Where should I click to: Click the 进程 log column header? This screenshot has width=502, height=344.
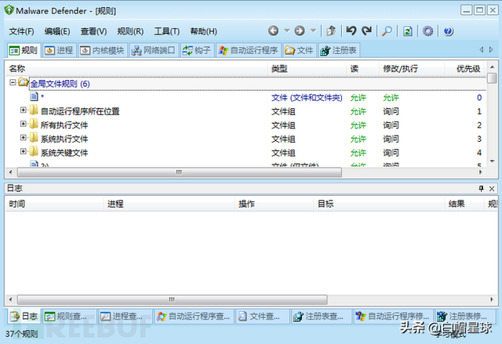pos(169,204)
